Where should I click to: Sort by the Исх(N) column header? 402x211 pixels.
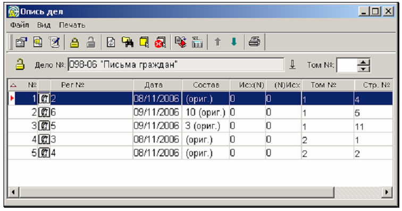point(248,85)
